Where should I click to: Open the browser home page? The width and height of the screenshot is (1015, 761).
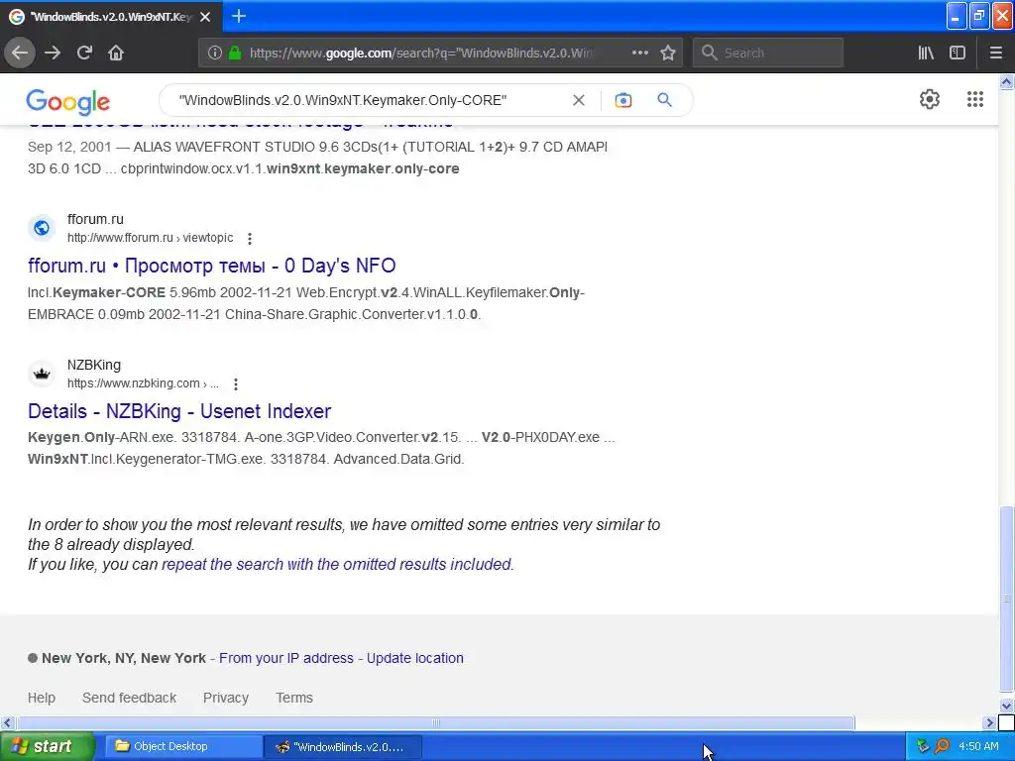(x=116, y=54)
